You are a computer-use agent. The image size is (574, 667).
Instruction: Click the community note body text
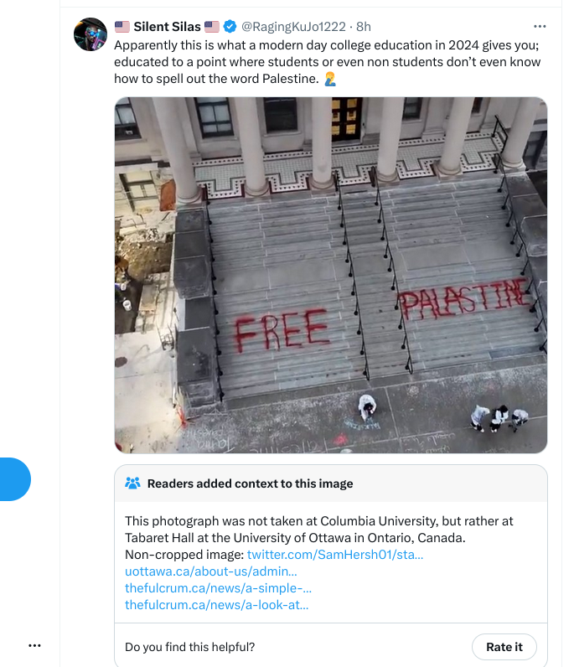319,530
